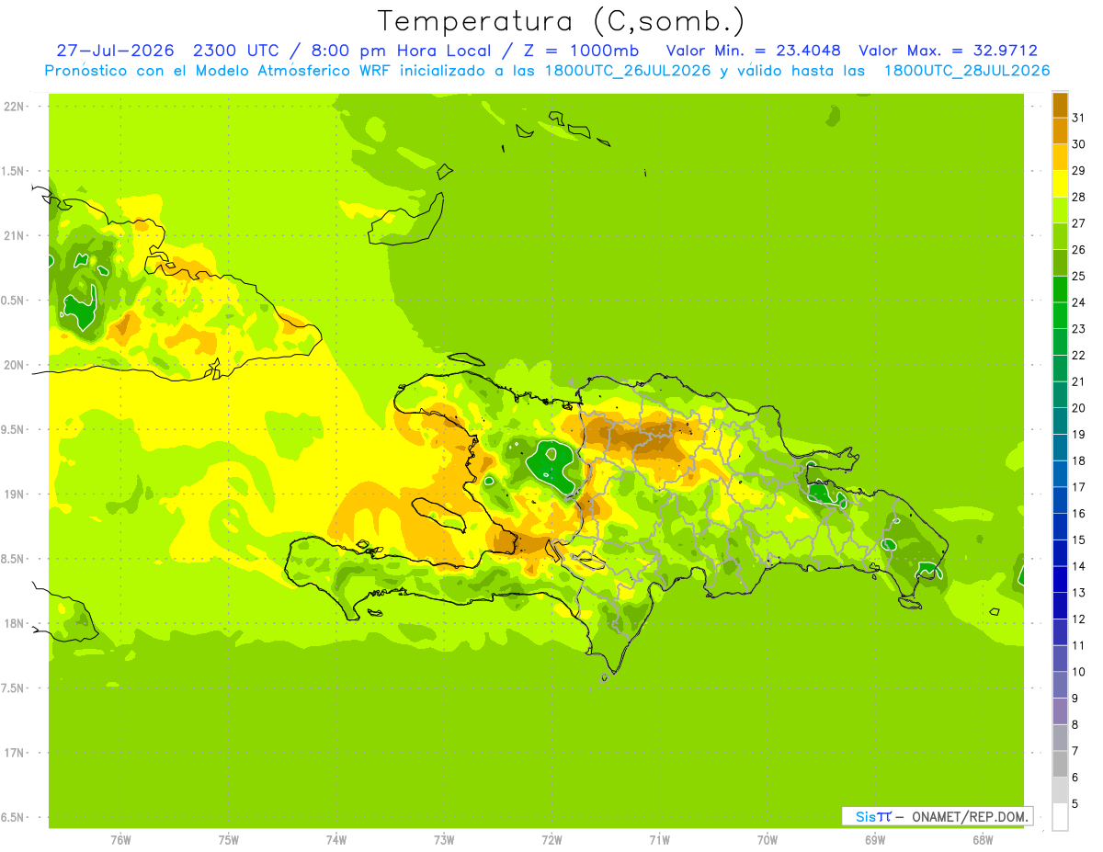Click the blue swatch between 17 and 18
The image size is (1103, 852).
pyautogui.click(x=1060, y=473)
